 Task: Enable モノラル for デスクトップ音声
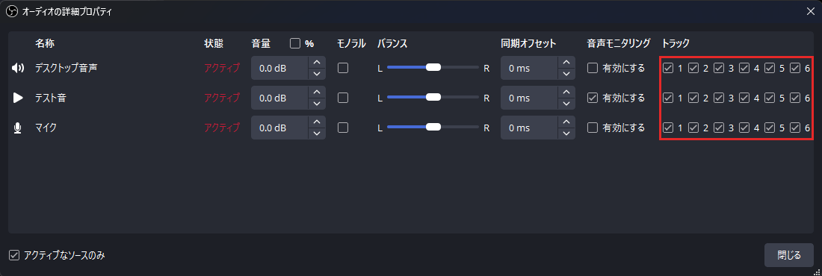tap(343, 68)
